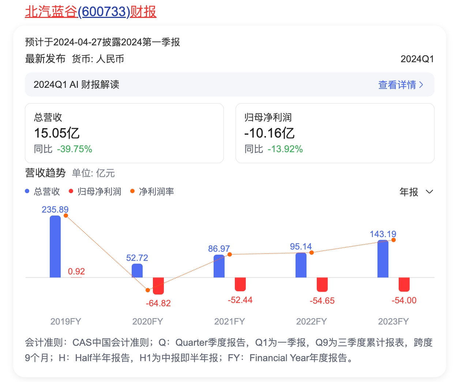This screenshot has height=382, width=455.
Task: Click the 2019FY axis label
Action: point(66,322)
